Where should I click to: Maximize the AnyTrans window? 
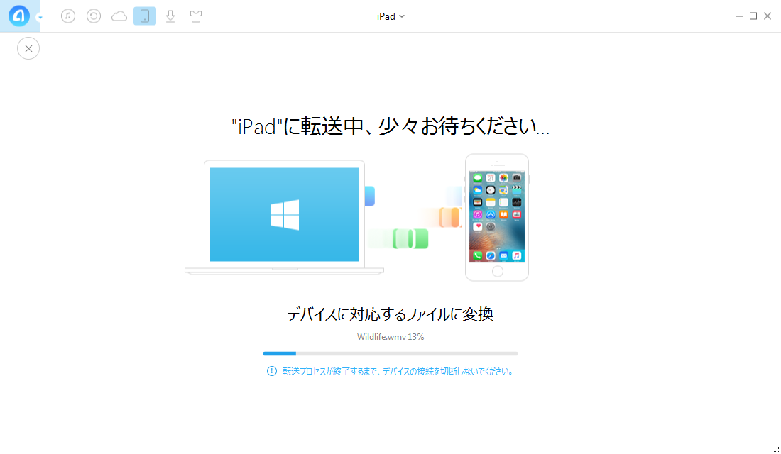[x=753, y=16]
